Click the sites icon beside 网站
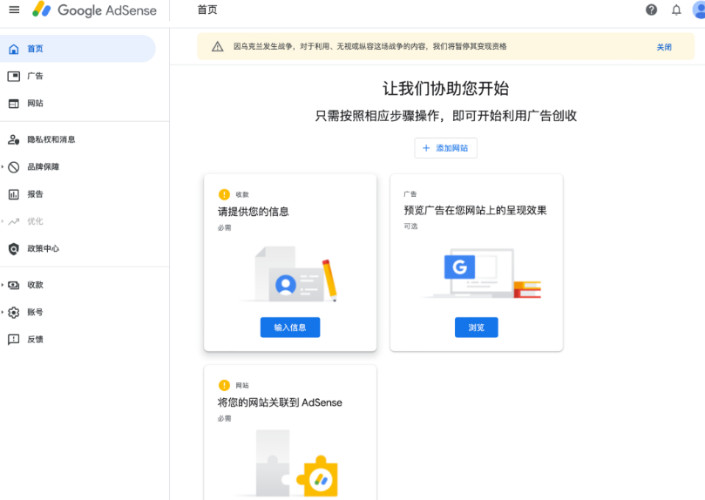The width and height of the screenshot is (705, 500). pos(14,104)
